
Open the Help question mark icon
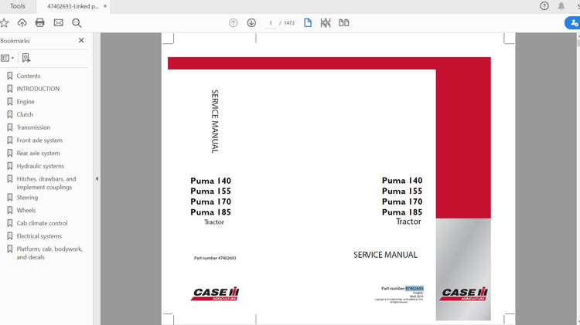544,6
